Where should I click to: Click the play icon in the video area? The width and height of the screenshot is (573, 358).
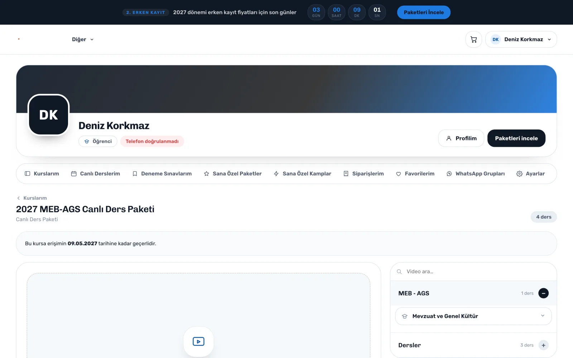(198, 342)
